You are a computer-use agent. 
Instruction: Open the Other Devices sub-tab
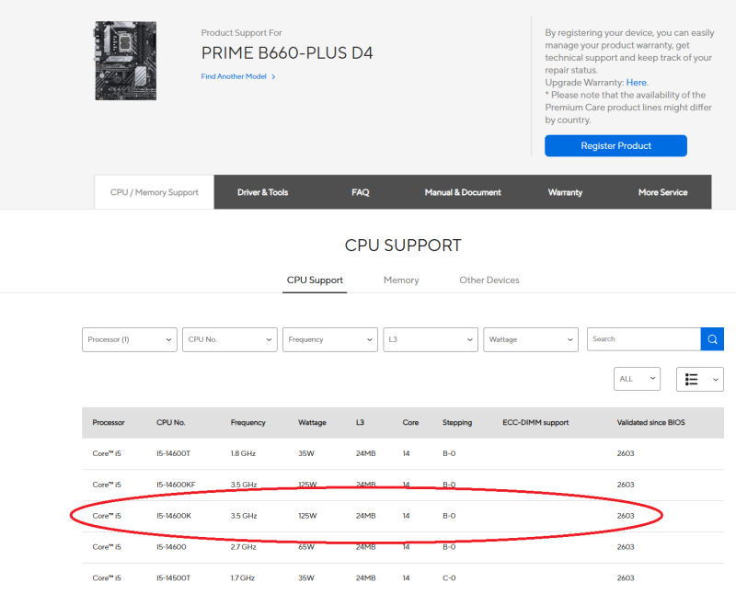coord(489,280)
